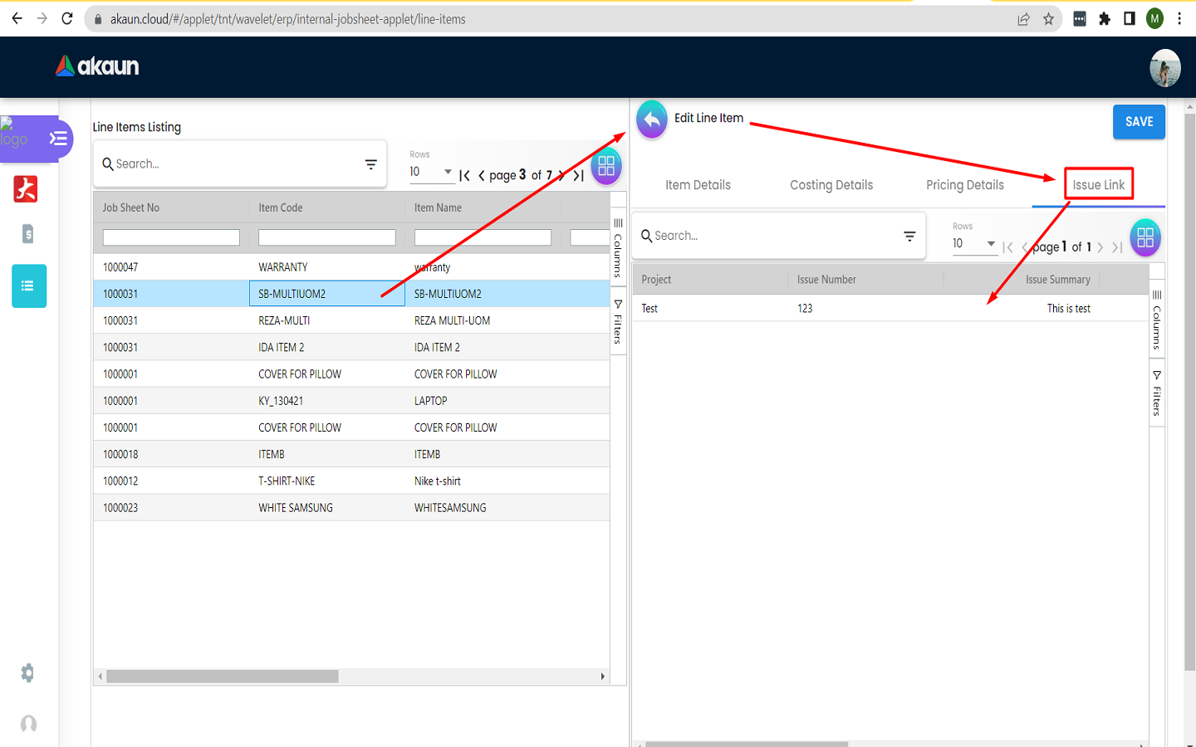
Task: Click the horizontal scrollbar of line items grid
Action: click(x=223, y=676)
